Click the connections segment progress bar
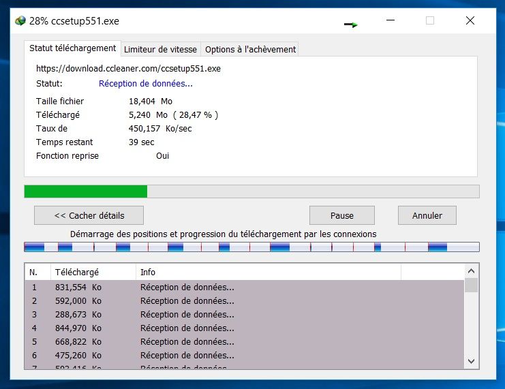The height and width of the screenshot is (389, 505). 251,247
